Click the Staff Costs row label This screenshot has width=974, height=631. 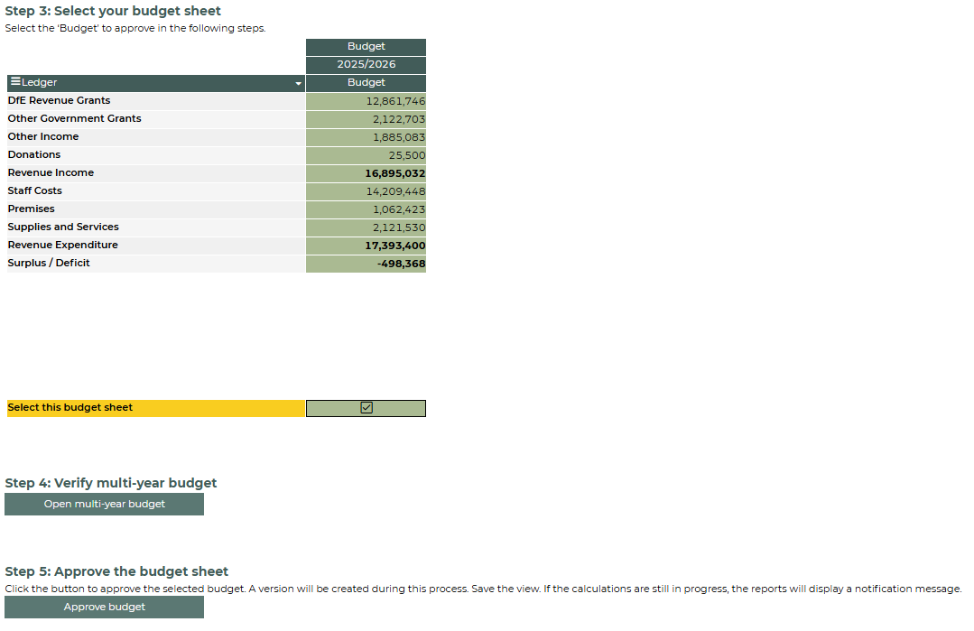click(35, 190)
